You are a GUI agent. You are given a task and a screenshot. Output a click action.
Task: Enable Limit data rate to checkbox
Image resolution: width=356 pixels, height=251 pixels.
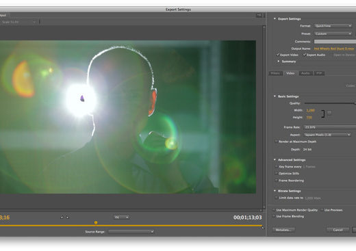tap(276, 198)
